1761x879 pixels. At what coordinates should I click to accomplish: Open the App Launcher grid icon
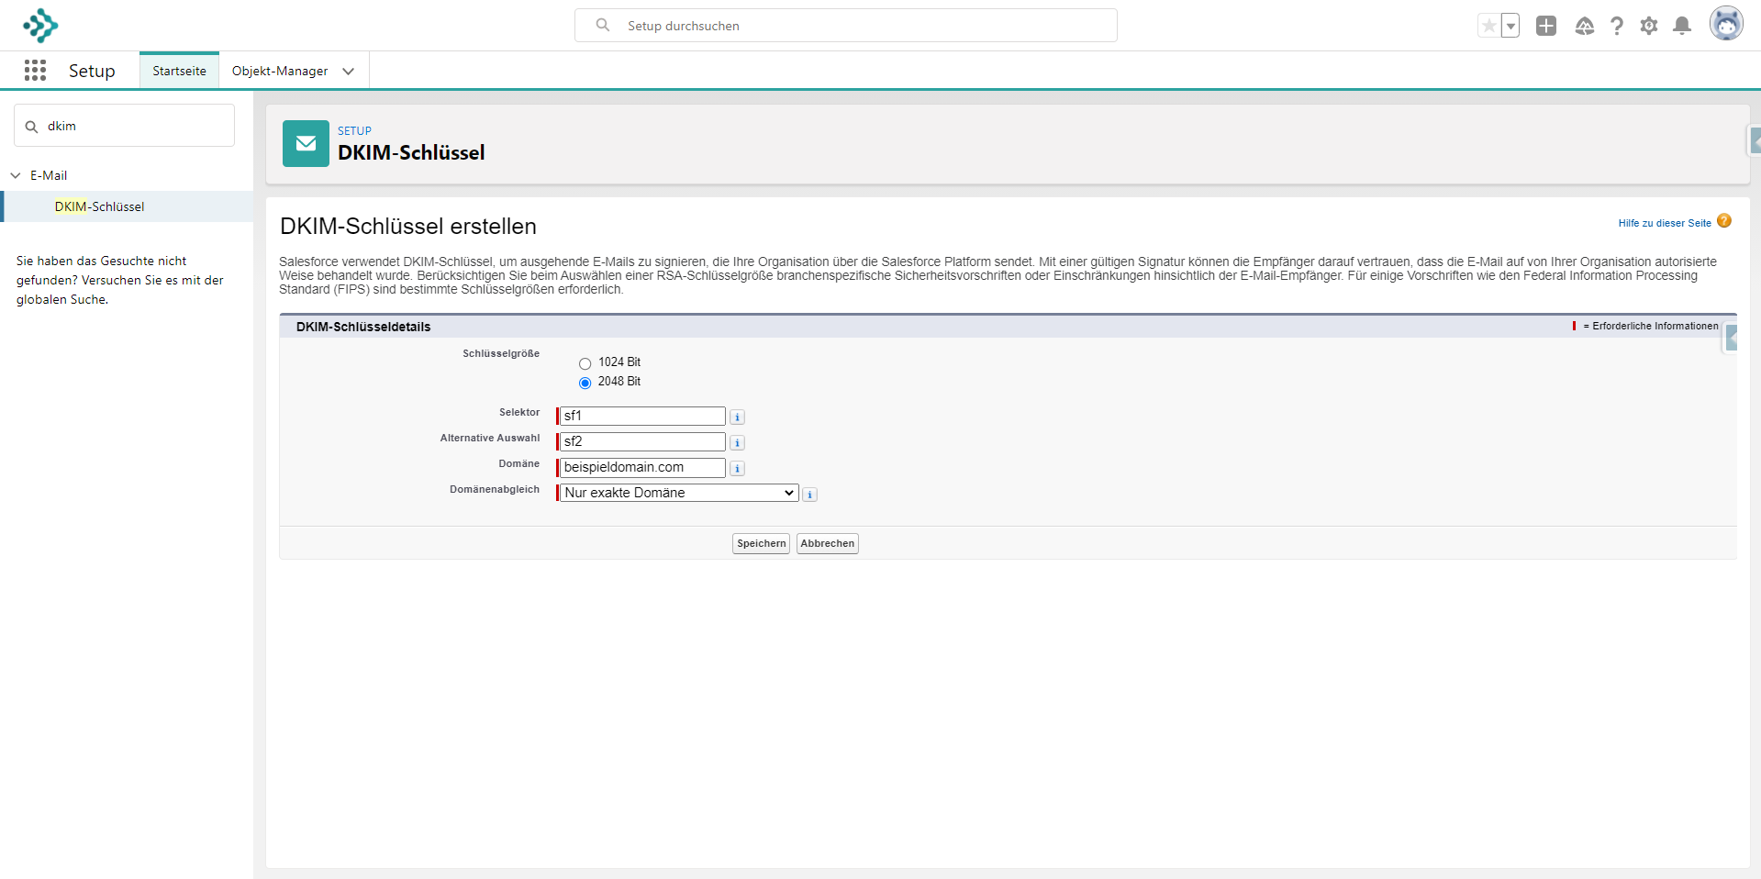point(35,71)
